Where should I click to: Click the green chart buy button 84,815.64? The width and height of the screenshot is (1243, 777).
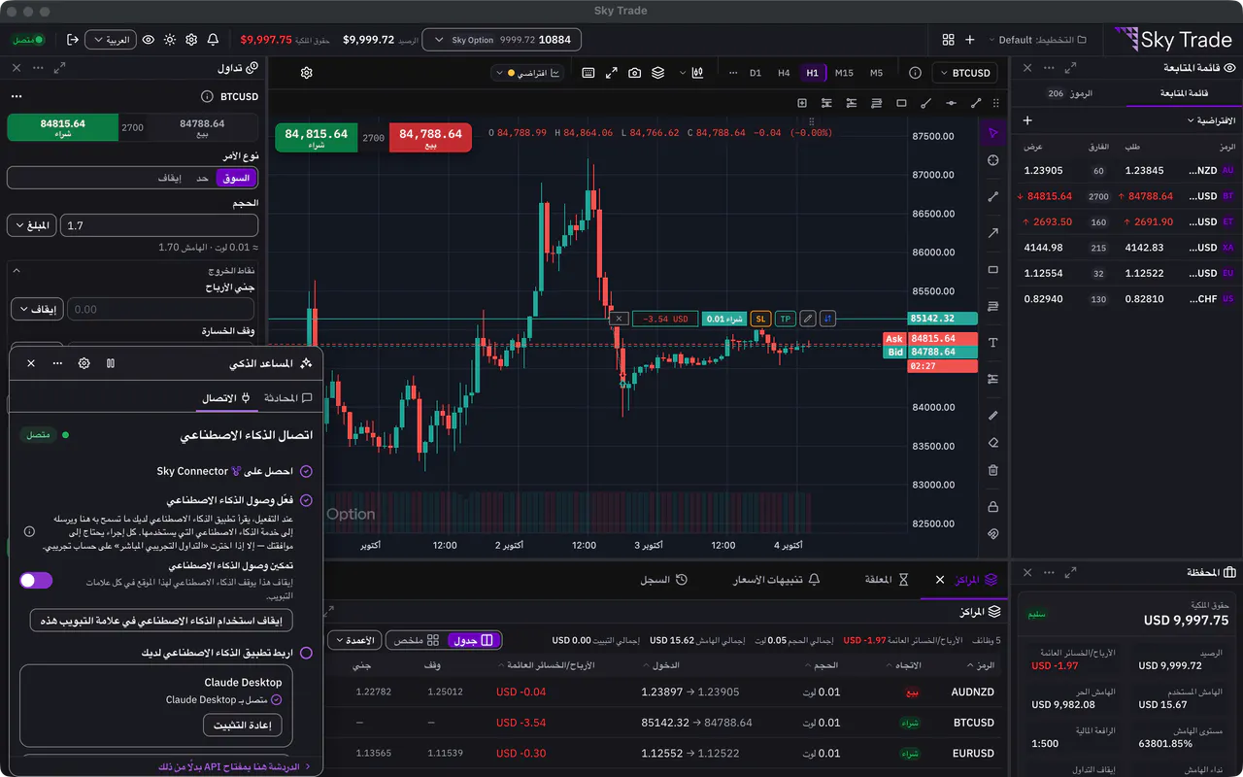tap(317, 138)
